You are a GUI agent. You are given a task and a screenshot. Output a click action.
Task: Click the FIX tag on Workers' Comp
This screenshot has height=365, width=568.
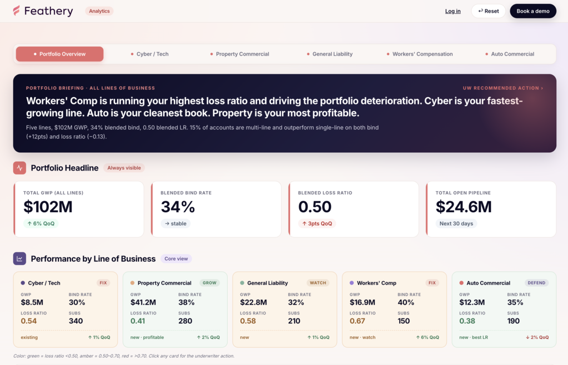432,283
